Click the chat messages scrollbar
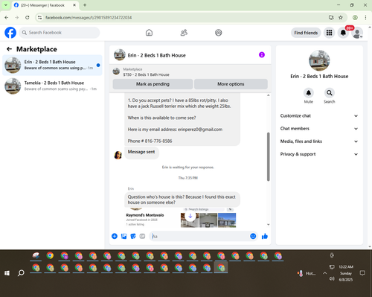 coord(268,156)
